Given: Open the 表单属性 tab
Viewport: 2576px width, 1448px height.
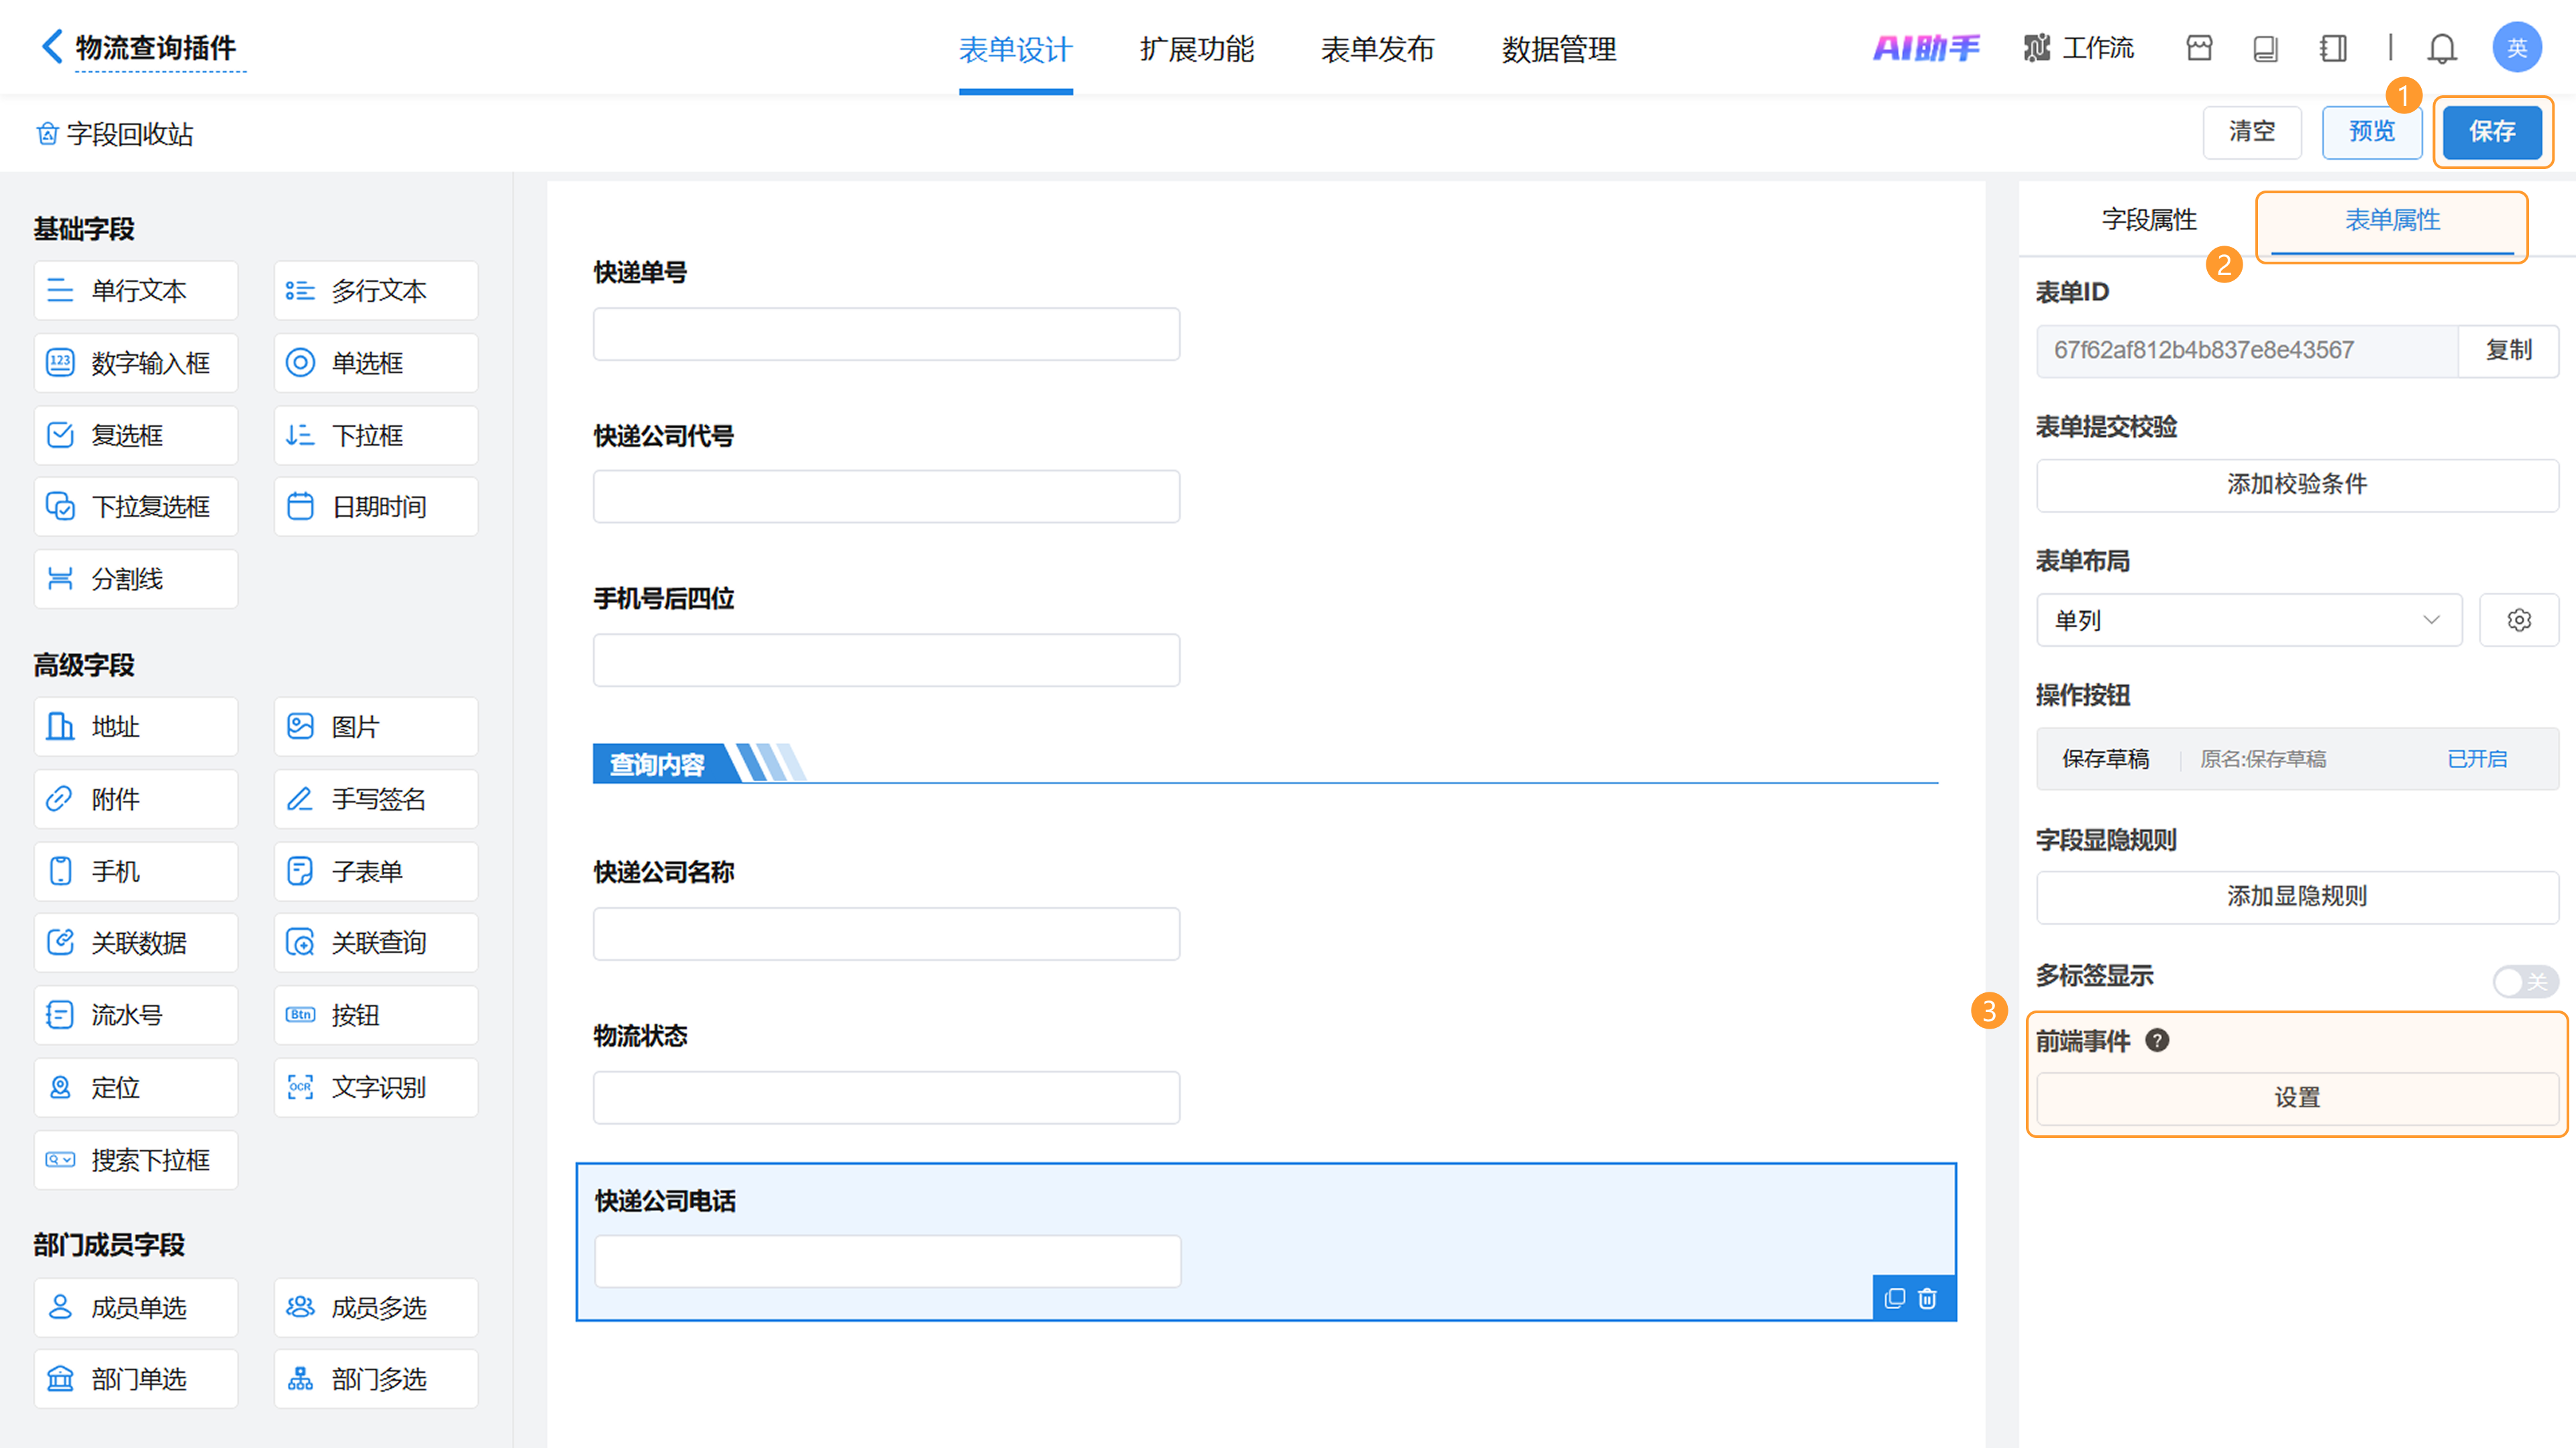Looking at the screenshot, I should (x=2393, y=220).
